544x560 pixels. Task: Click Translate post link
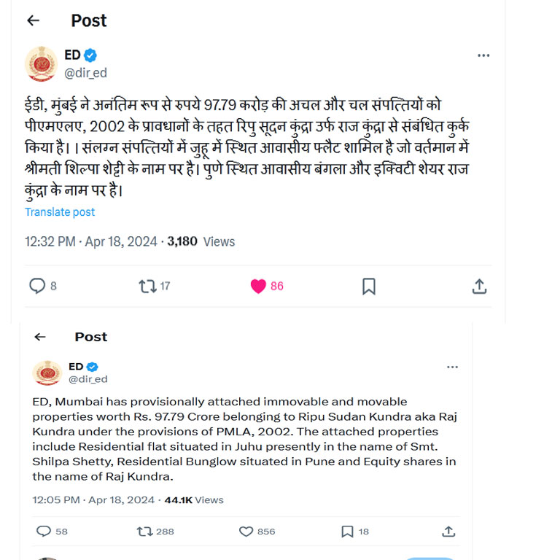coord(60,212)
